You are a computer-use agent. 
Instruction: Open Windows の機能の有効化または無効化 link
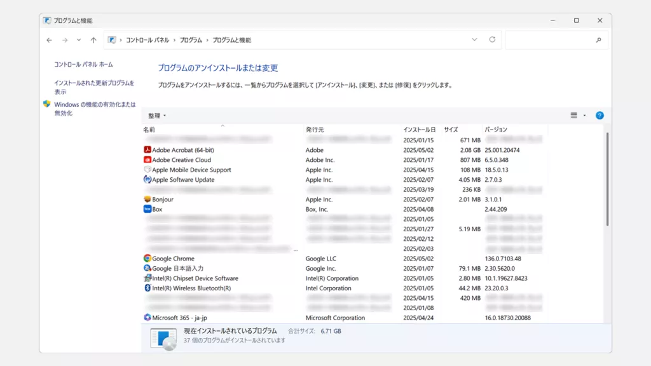pos(95,109)
